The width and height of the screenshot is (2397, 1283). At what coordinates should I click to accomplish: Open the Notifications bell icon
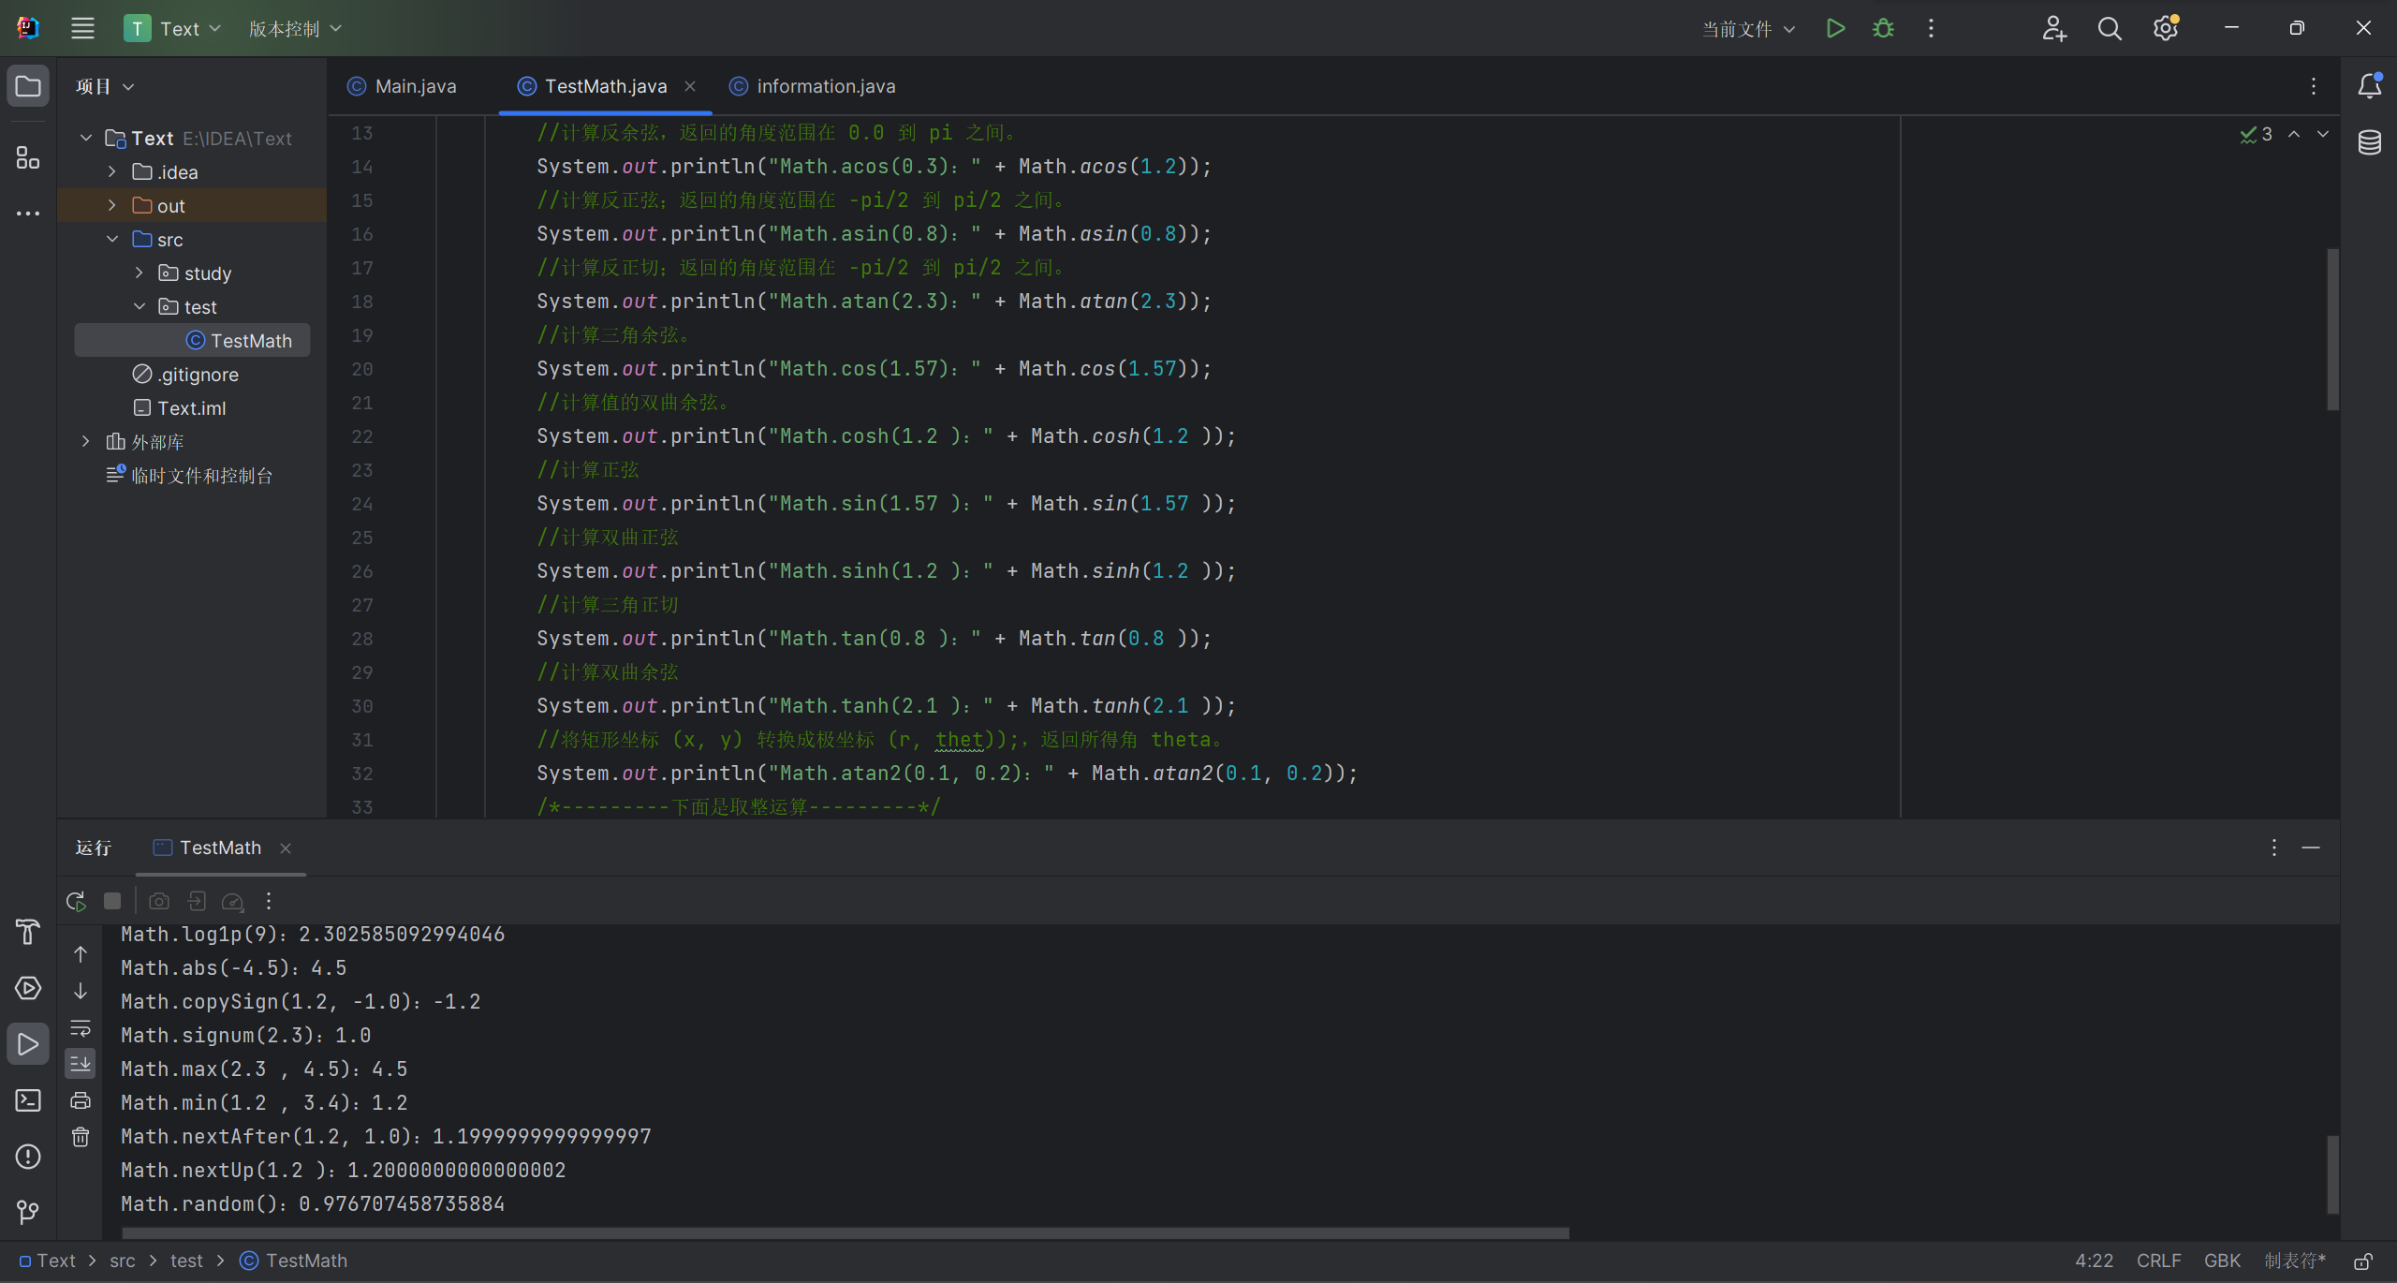point(2369,86)
